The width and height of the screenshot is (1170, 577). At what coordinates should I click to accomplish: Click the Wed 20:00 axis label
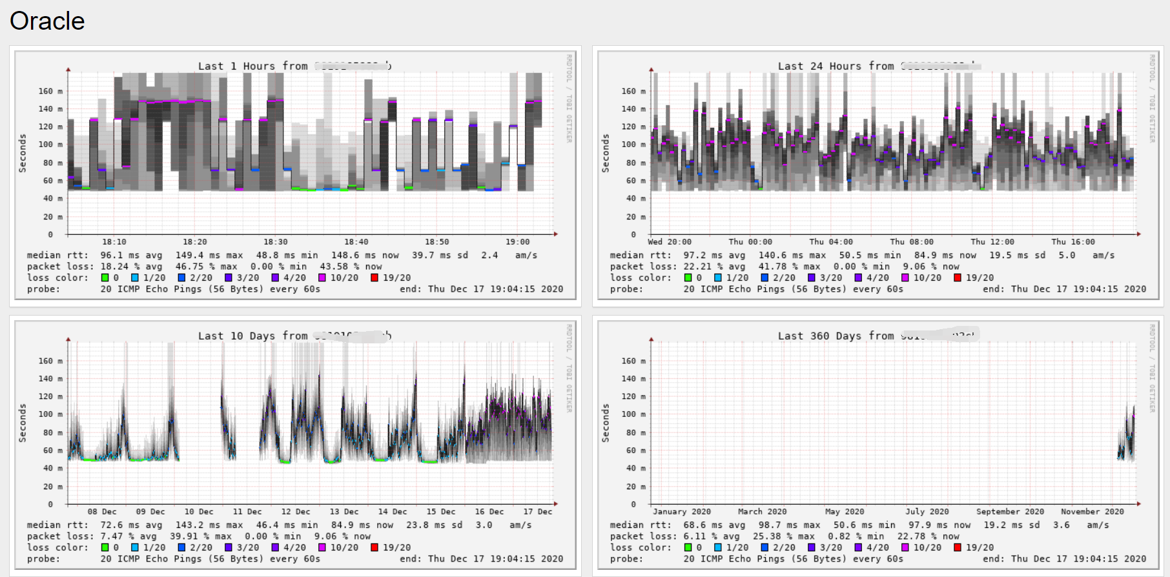click(670, 242)
